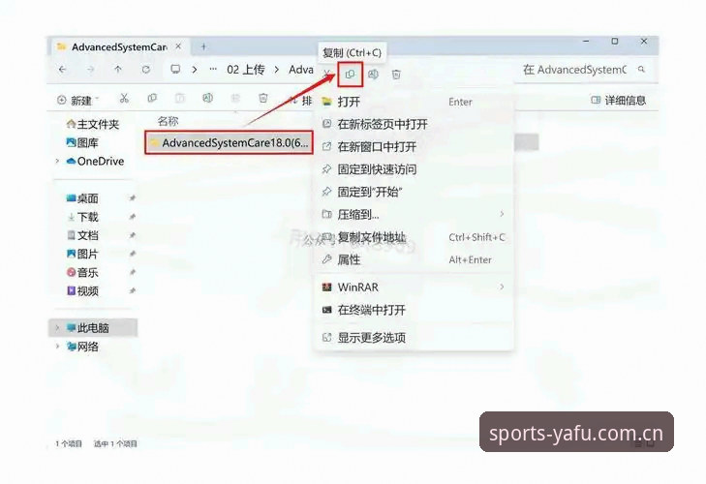Screen dimensions: 706x484
Task: Click the pin icon next to 下载
Action: [133, 217]
